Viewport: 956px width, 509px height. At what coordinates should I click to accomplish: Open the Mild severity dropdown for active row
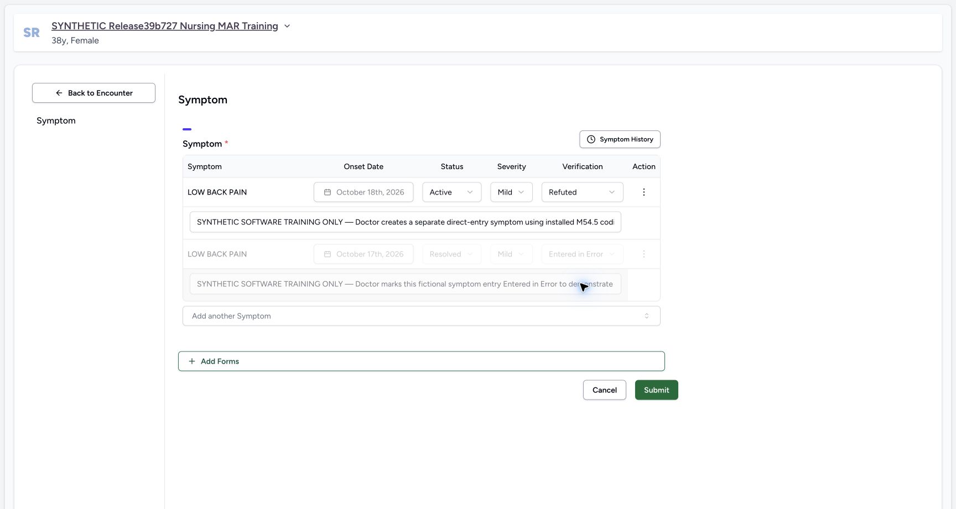(x=511, y=192)
